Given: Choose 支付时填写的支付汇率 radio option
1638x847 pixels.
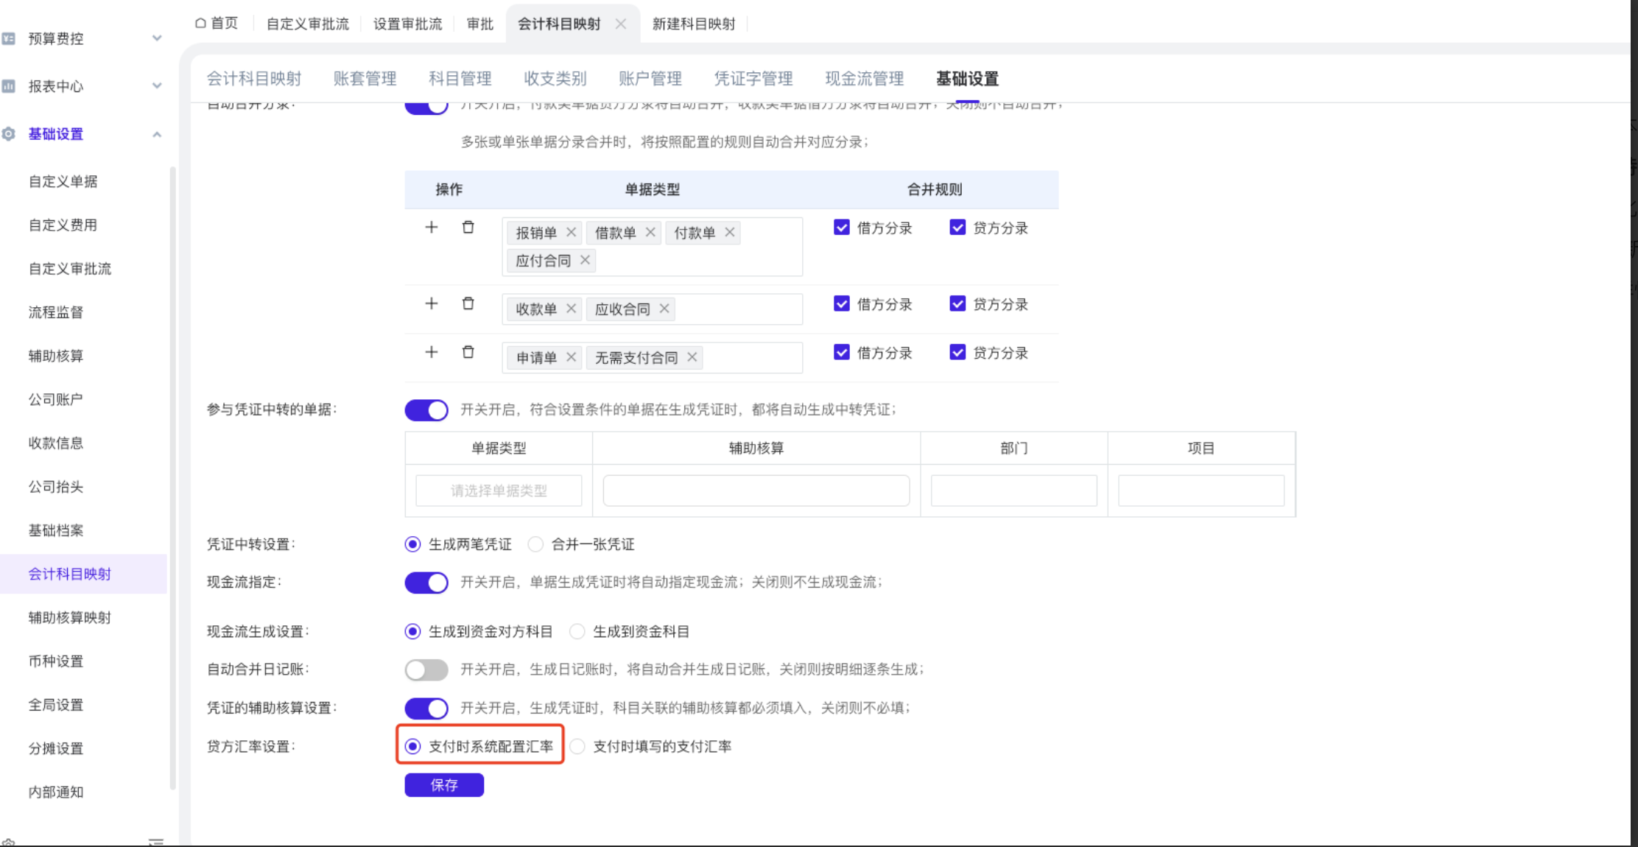Looking at the screenshot, I should click(x=578, y=746).
